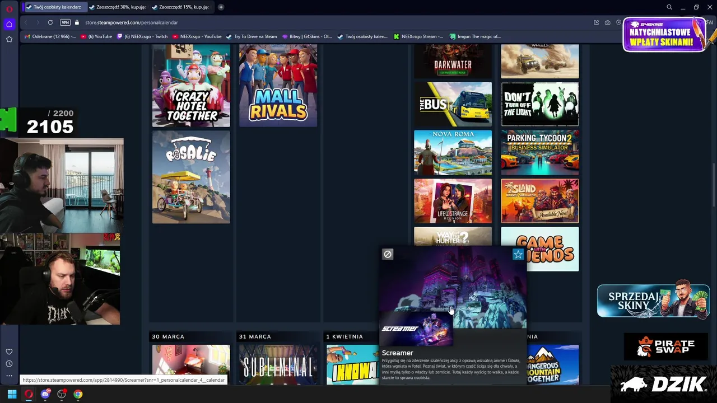Click the 'Sprzedaj skiny' banner

[x=653, y=301]
